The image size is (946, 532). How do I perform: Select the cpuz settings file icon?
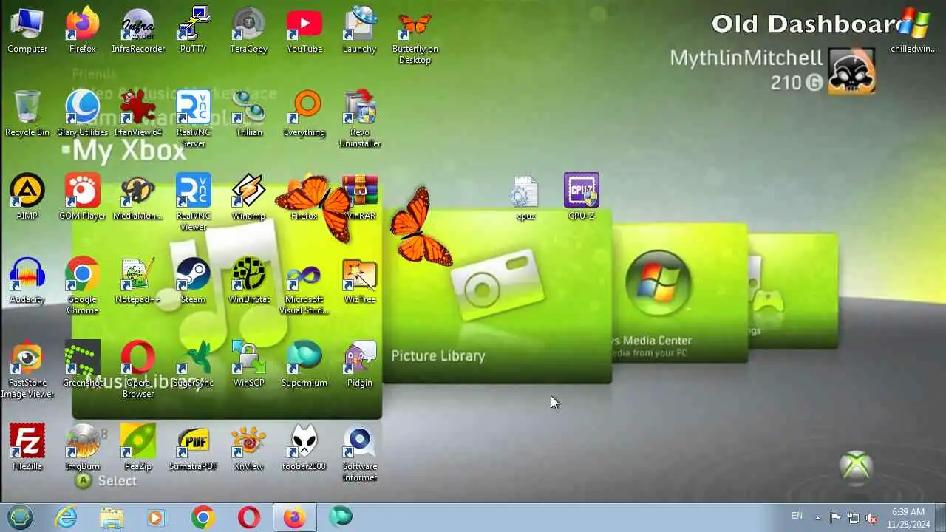coord(525,197)
